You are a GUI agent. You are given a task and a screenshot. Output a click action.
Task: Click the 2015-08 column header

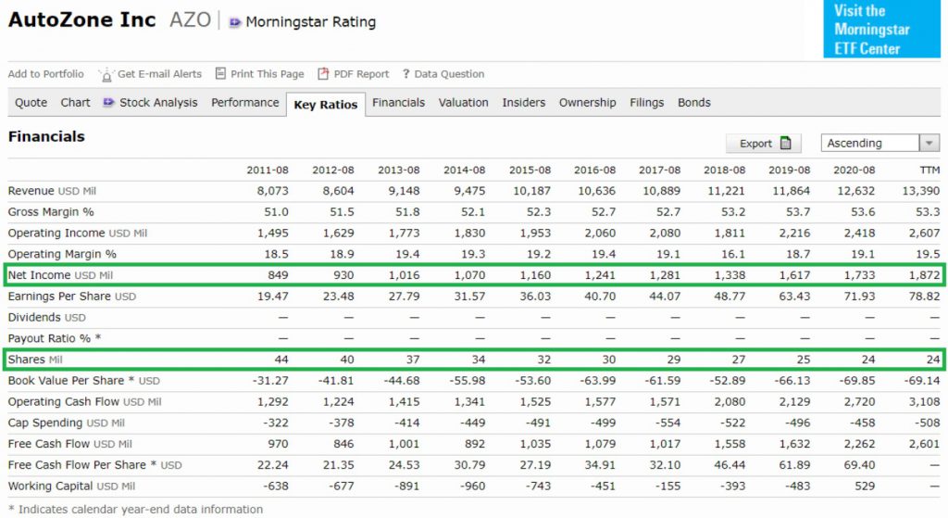click(530, 171)
